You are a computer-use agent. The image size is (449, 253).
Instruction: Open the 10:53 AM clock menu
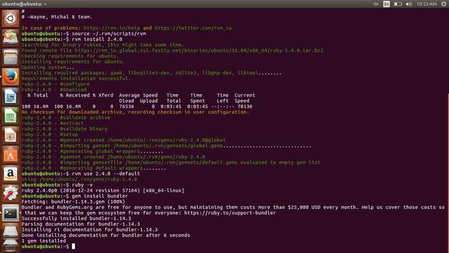(426, 4)
